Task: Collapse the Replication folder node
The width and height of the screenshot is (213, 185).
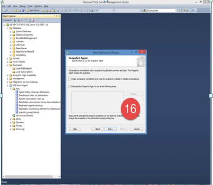Action: tap(7, 65)
